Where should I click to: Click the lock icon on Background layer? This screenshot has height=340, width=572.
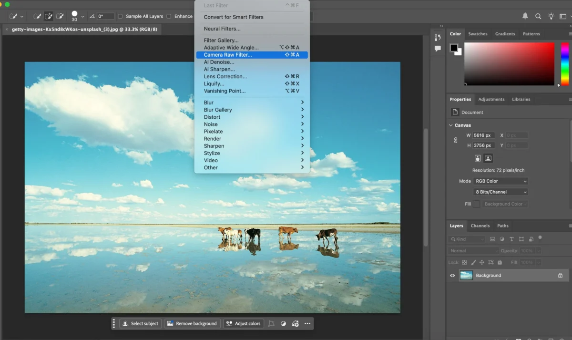coord(560,276)
